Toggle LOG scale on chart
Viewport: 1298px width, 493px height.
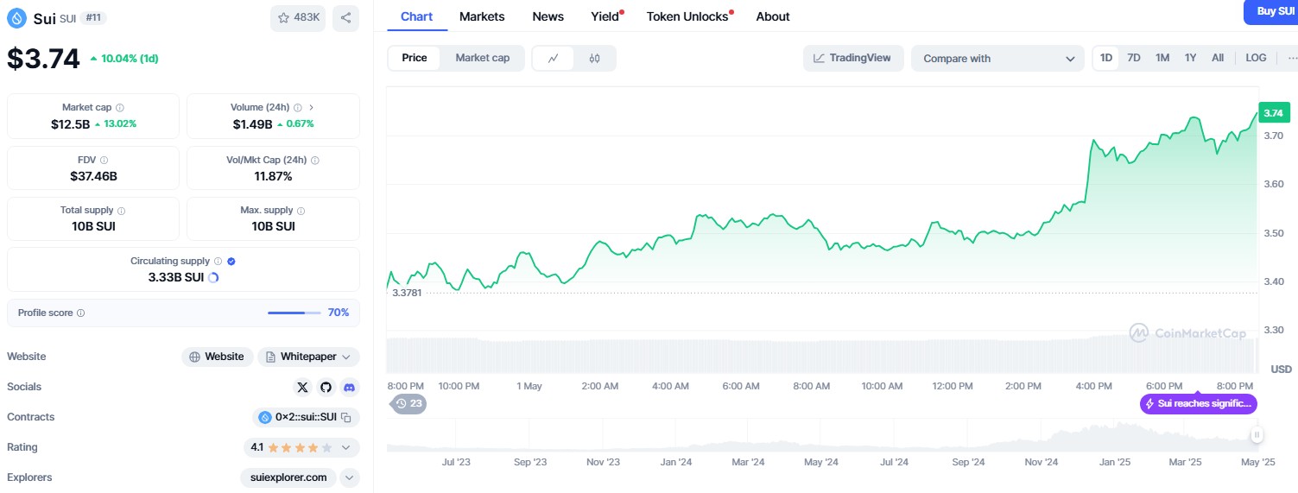pyautogui.click(x=1256, y=58)
